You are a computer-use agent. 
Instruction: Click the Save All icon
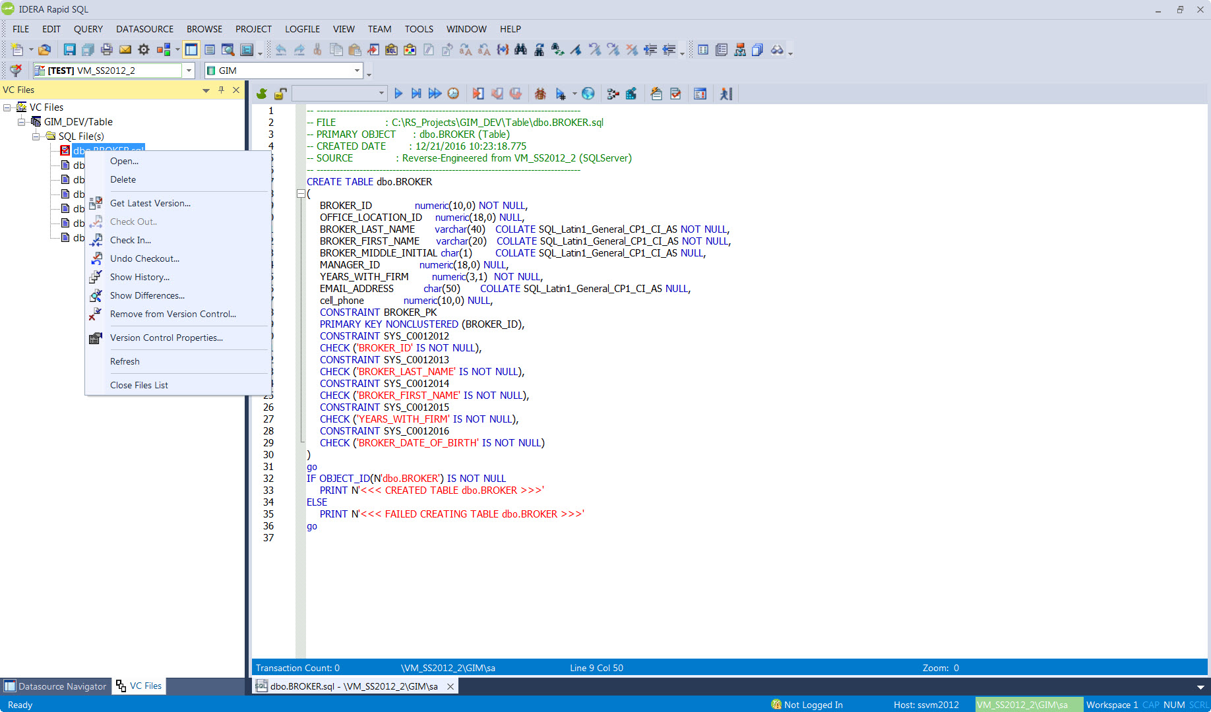[88, 49]
